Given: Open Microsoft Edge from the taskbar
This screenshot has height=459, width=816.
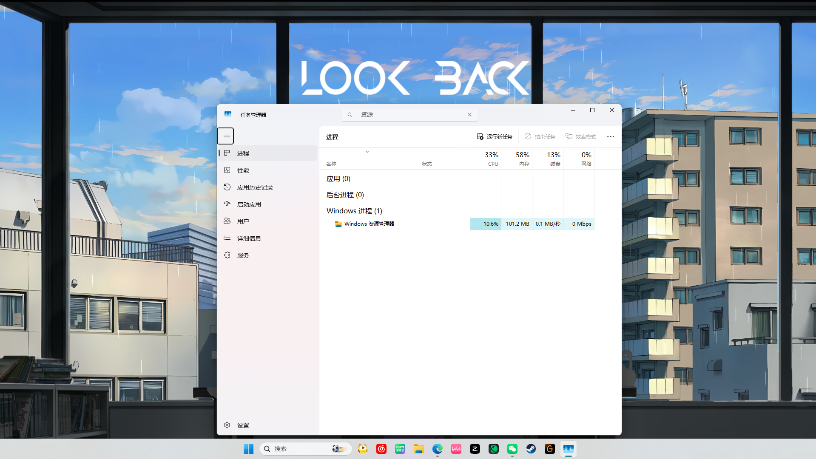Looking at the screenshot, I should [x=438, y=449].
